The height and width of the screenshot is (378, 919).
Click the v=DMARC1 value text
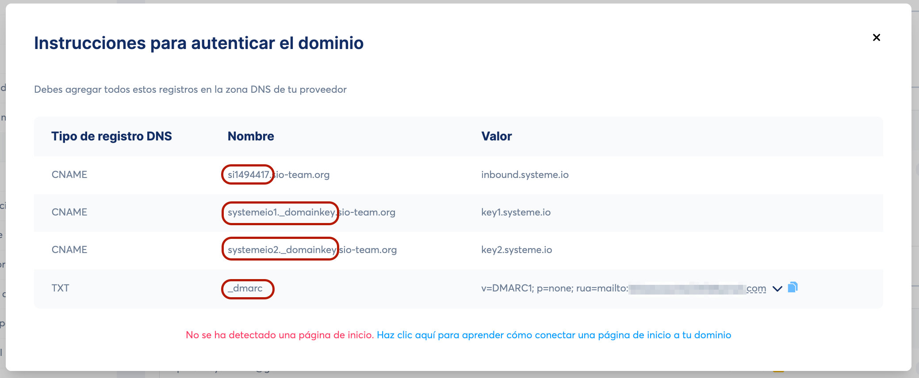tap(624, 288)
